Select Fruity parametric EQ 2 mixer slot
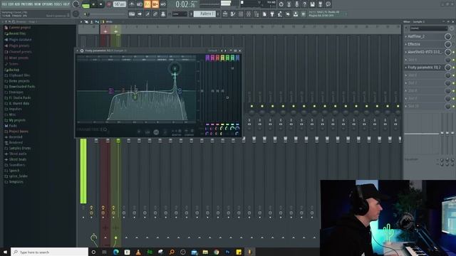This screenshot has height=256, width=456. [424, 68]
